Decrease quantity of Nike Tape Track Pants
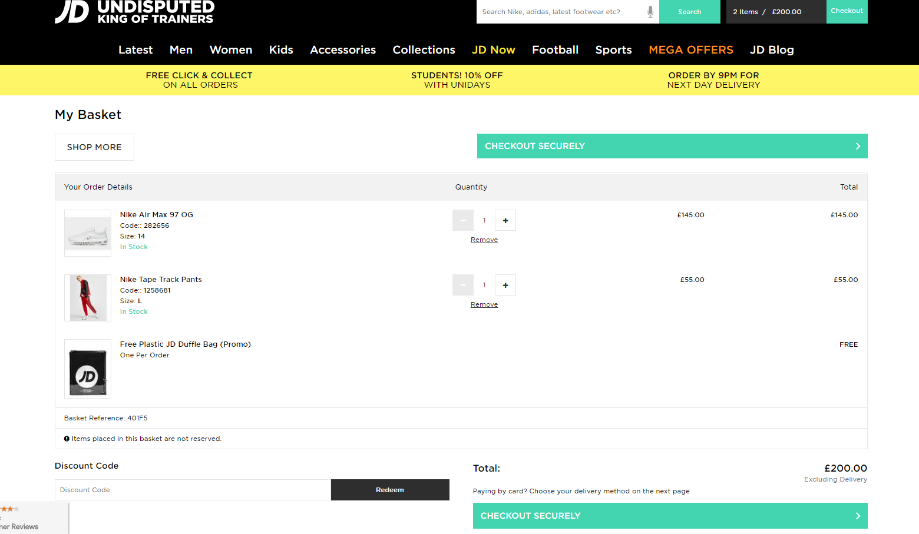The image size is (919, 534). 463,285
